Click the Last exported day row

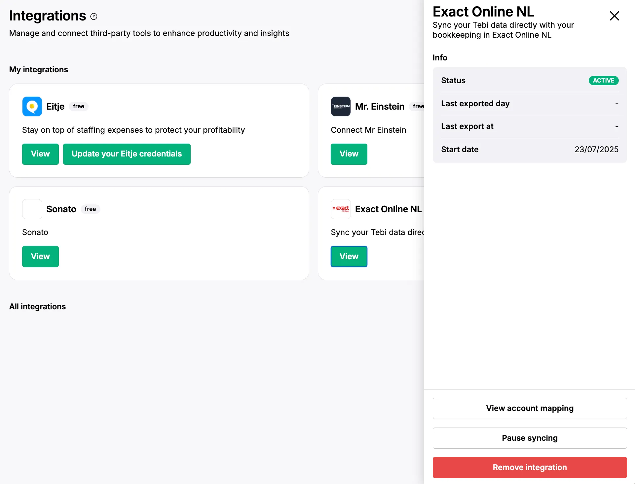(530, 104)
